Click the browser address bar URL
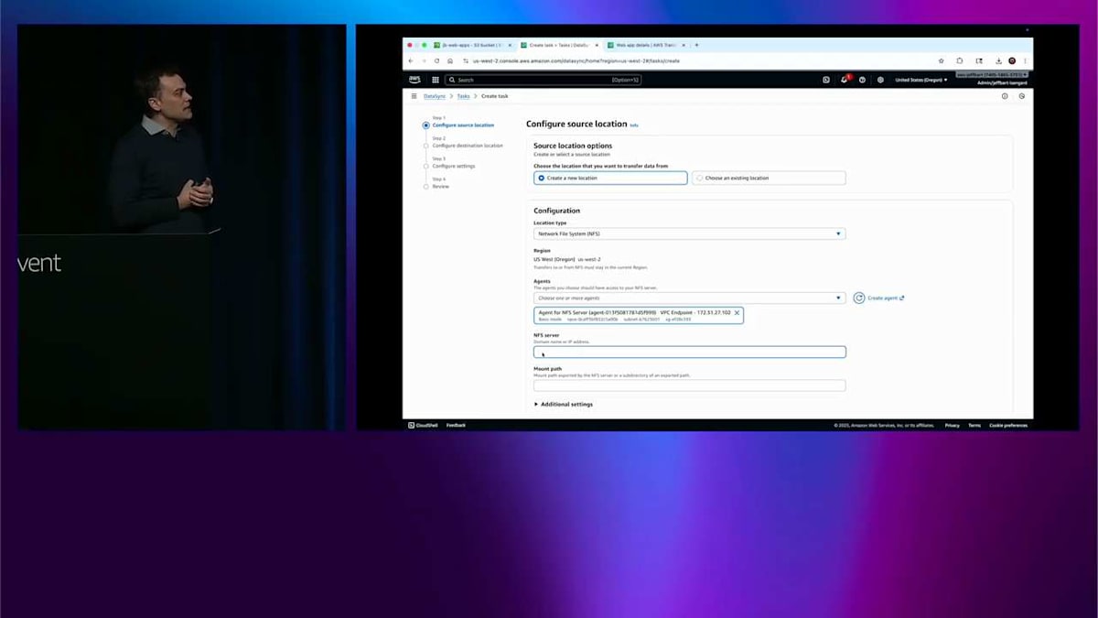1098x618 pixels. 576,61
